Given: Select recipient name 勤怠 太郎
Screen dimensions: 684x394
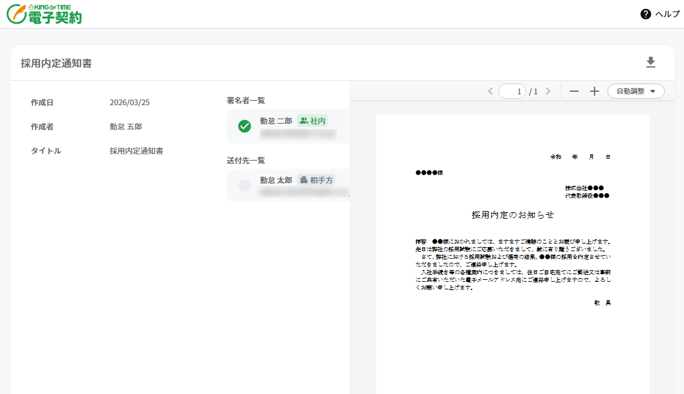Looking at the screenshot, I should (x=276, y=180).
